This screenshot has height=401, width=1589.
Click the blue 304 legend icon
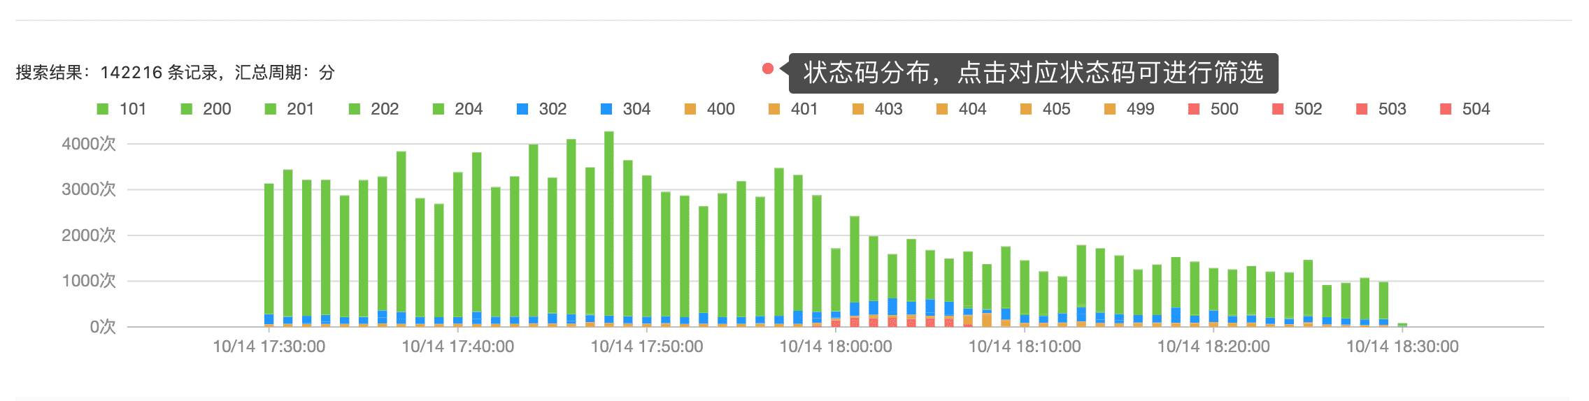[606, 109]
